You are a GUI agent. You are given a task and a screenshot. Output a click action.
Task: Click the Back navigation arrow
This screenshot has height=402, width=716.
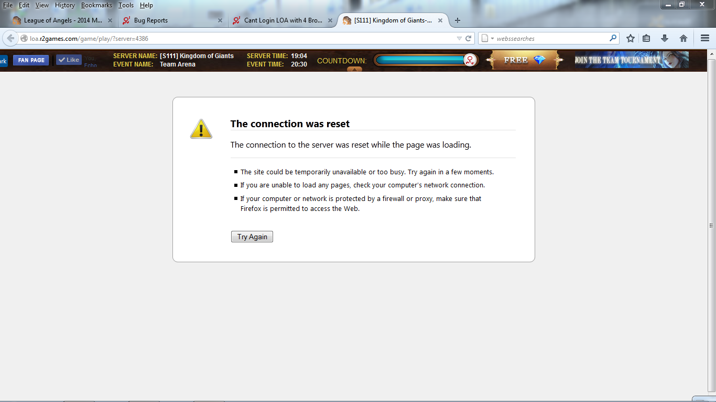pyautogui.click(x=10, y=38)
